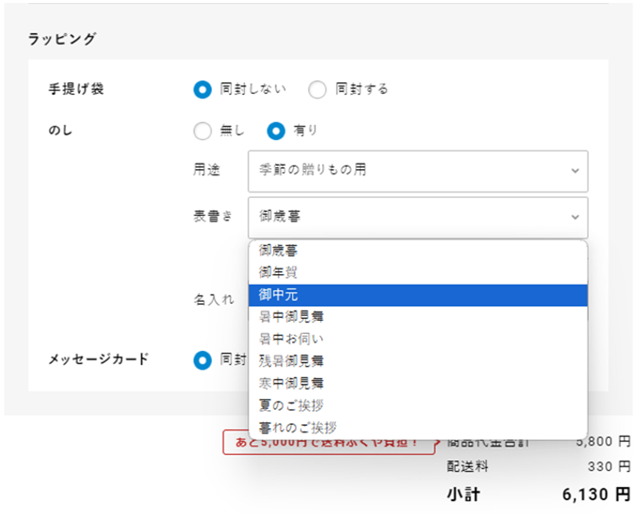Choose 有り for のし

(x=276, y=131)
